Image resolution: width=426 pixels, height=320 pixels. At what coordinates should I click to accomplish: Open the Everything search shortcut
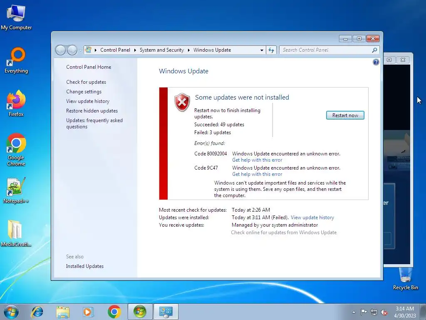pos(16,60)
